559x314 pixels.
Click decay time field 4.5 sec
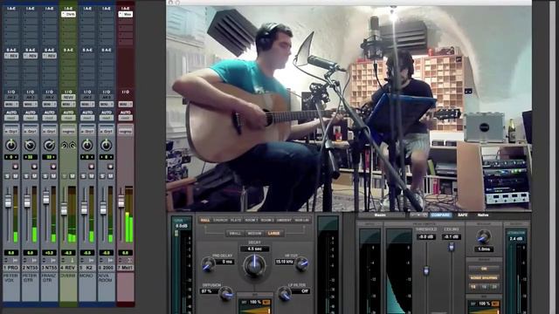254,249
